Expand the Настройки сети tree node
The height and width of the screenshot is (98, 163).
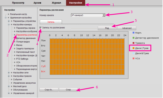click(9, 73)
